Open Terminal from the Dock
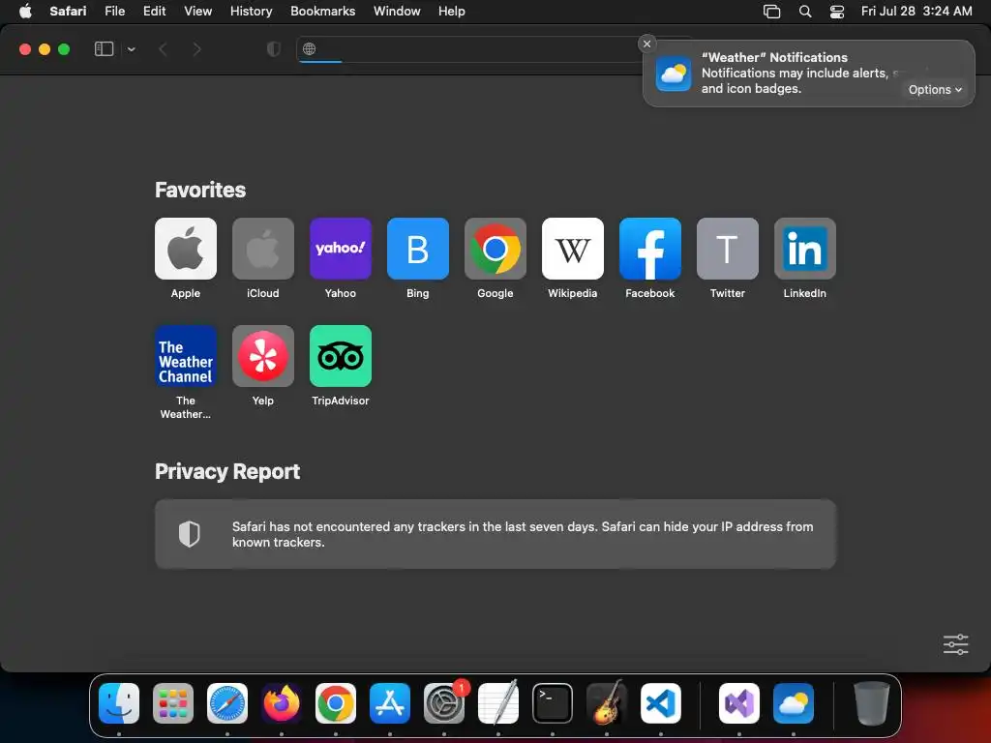 pos(553,703)
